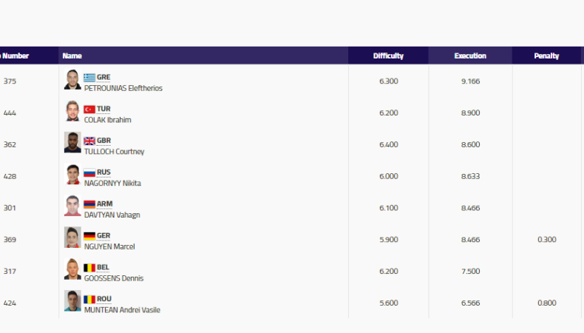This screenshot has width=584, height=333.
Task: Open GOOSSENS Dennis athlete profile
Action: tap(114, 279)
